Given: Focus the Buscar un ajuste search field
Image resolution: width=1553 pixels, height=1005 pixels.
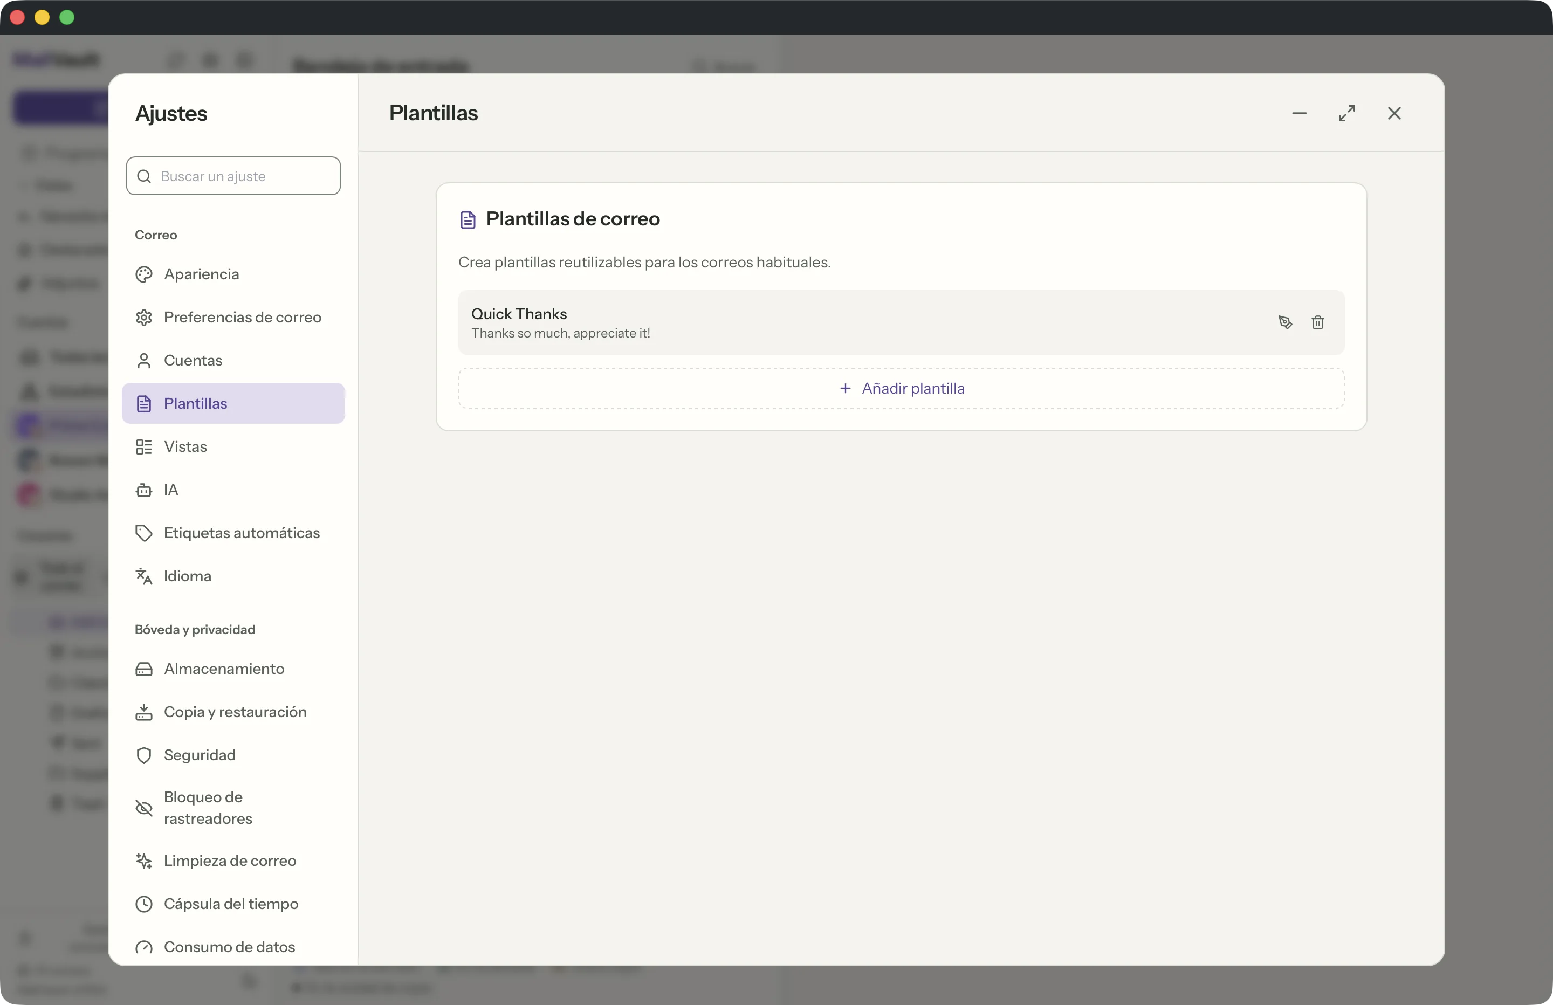Looking at the screenshot, I should [233, 176].
